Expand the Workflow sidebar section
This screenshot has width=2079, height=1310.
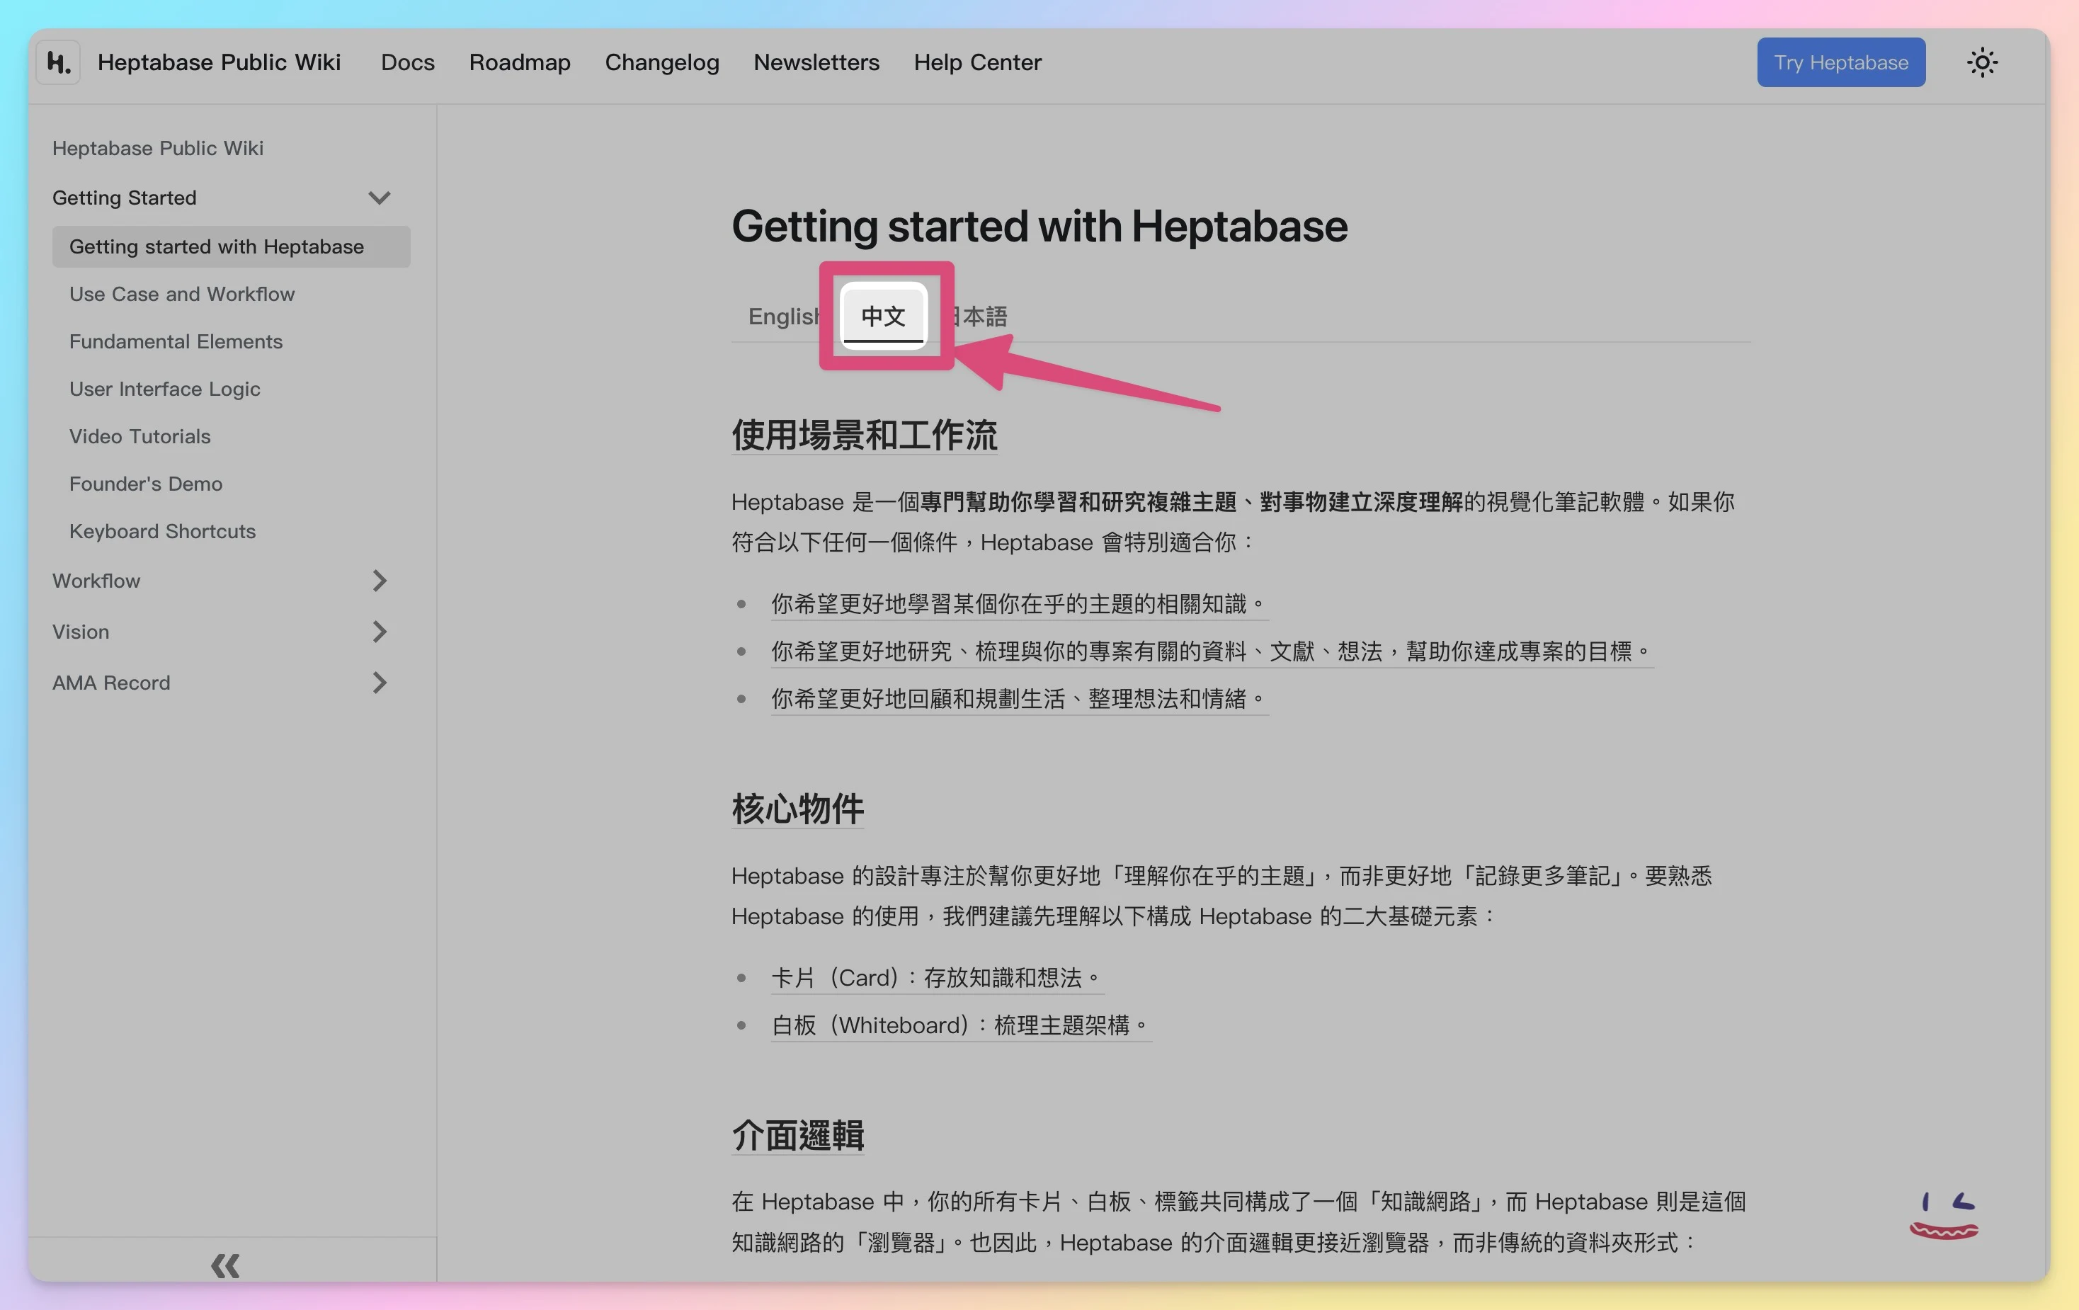click(379, 581)
